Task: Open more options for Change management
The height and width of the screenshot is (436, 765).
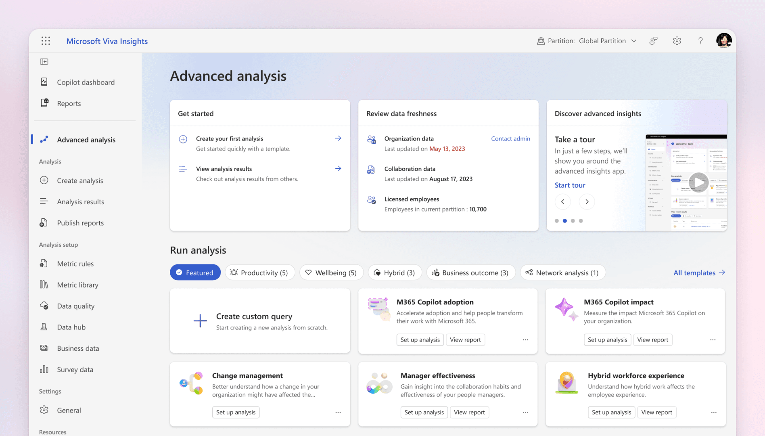Action: (x=338, y=412)
